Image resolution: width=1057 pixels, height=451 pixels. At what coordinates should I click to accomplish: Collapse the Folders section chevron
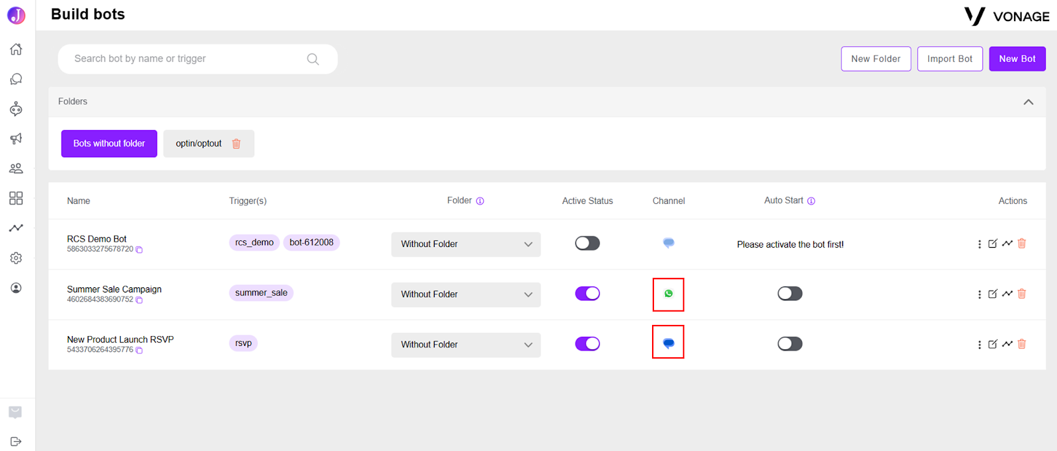tap(1029, 102)
